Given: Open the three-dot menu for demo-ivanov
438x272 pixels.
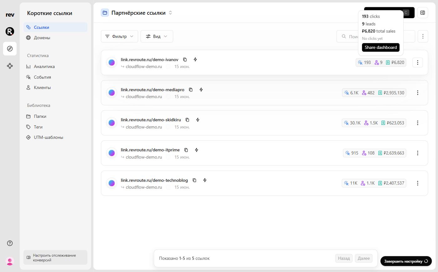Looking at the screenshot, I should [417, 62].
